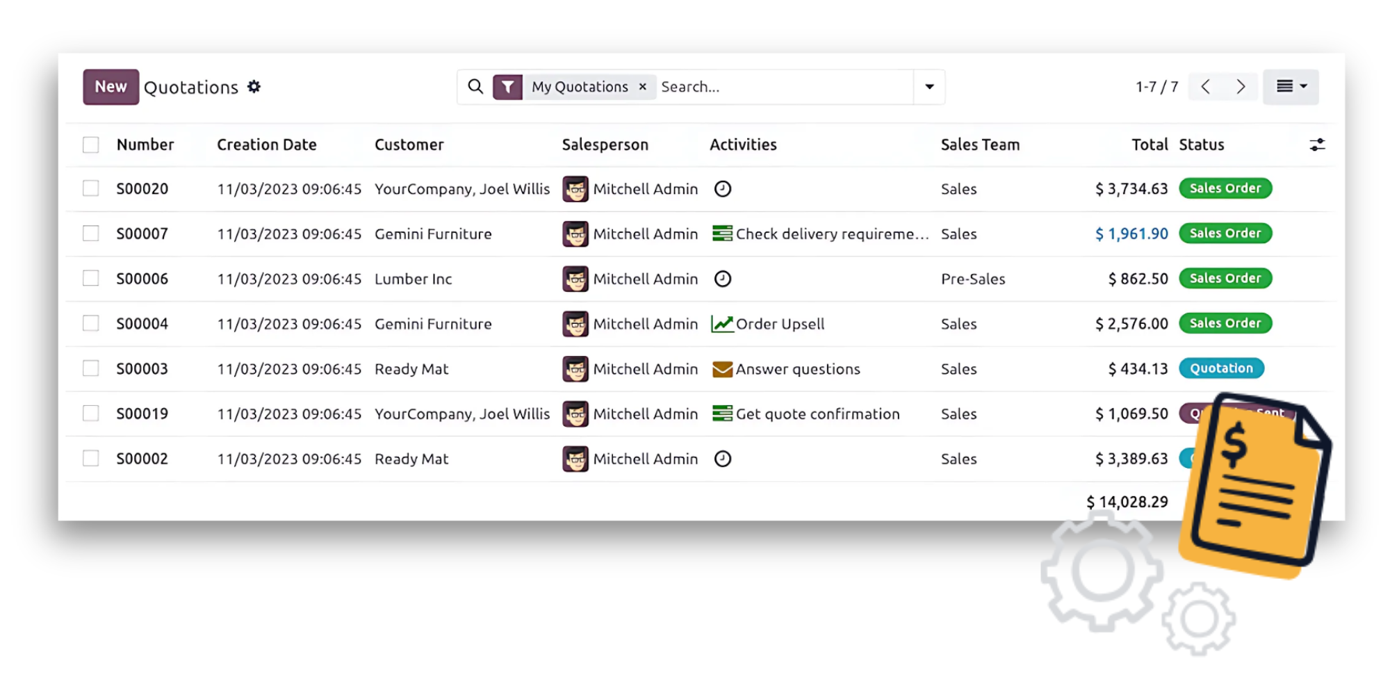Toggle the select-all checkbox in header
Viewport: 1390px width, 686px height.
coord(91,145)
